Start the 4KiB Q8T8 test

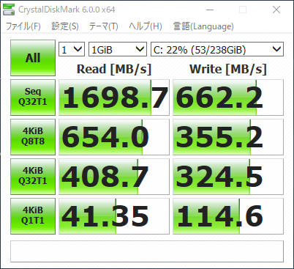pyautogui.click(x=33, y=137)
